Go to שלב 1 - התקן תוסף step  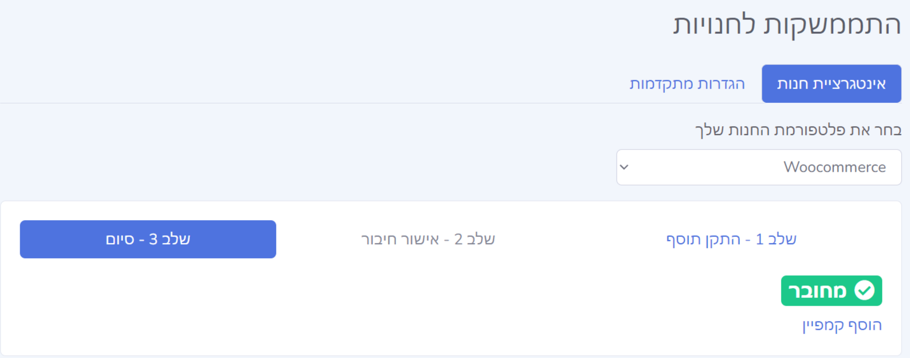731,240
